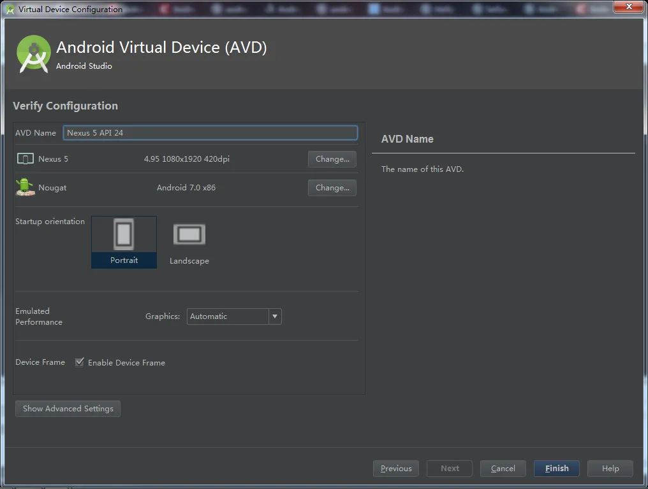
Task: Click the Nexus 5 device icon
Action: tap(26, 159)
